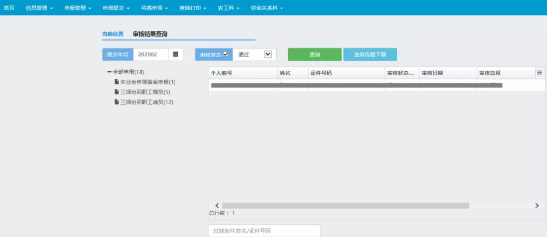Expand the 信息管理 menu

[x=39, y=8]
